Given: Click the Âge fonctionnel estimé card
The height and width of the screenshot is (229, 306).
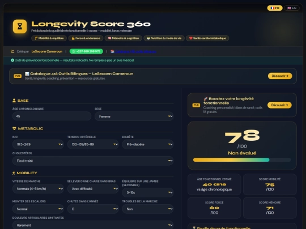Looking at the screenshot, I should click(x=214, y=184).
